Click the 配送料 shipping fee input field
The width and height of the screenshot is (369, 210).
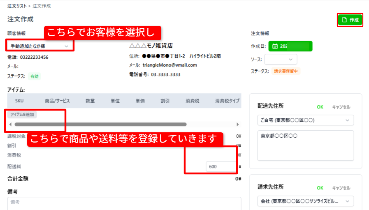pyautogui.click(x=221, y=166)
